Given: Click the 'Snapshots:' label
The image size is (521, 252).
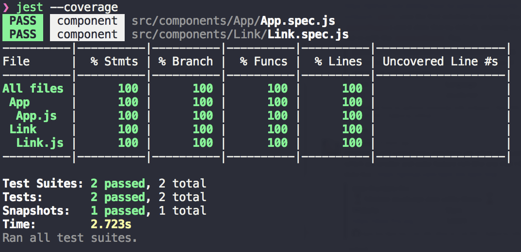Looking at the screenshot, I should 36,211.
